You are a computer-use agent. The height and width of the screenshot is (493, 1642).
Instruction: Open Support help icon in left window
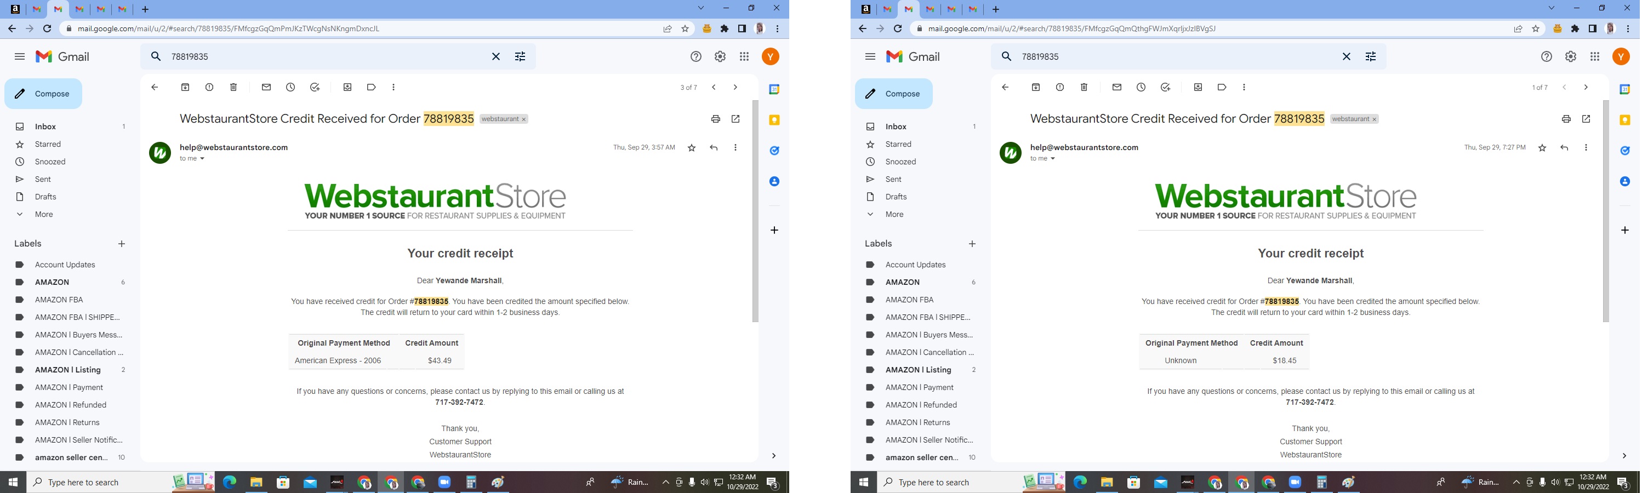(696, 56)
